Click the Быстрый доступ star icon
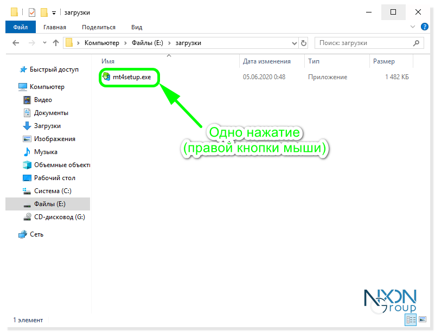The height and width of the screenshot is (332, 435). click(23, 69)
